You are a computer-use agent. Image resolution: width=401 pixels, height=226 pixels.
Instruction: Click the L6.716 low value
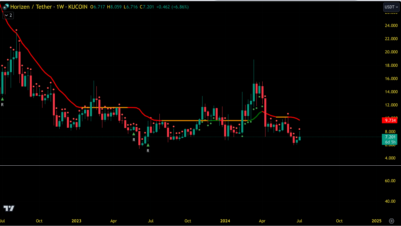coord(131,7)
